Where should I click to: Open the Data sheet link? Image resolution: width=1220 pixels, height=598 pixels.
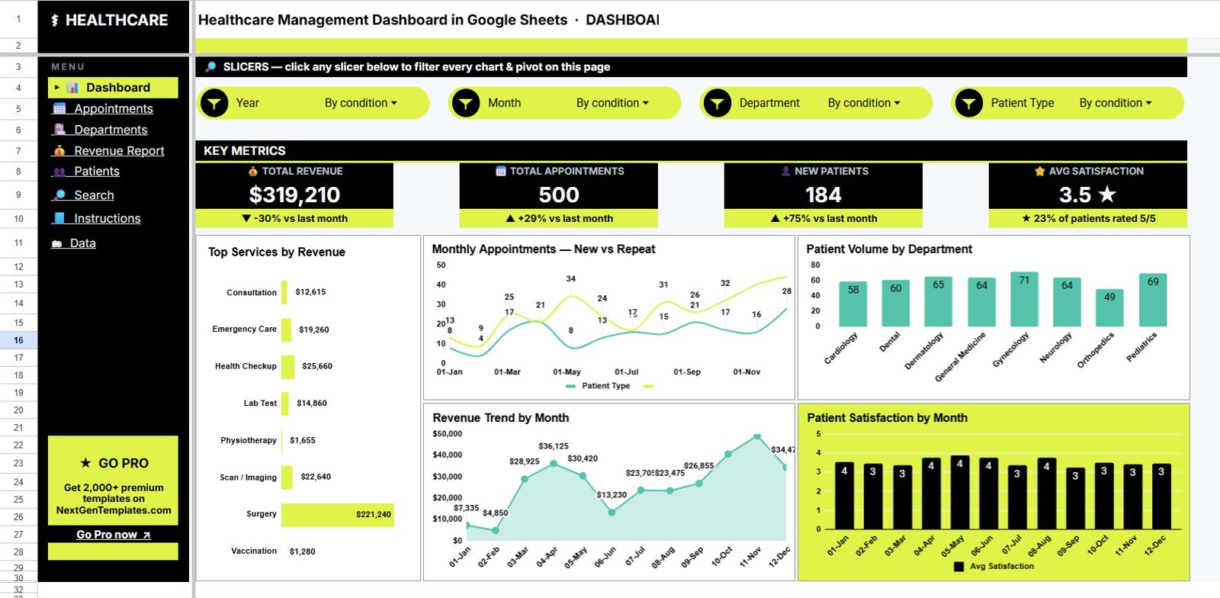[82, 243]
